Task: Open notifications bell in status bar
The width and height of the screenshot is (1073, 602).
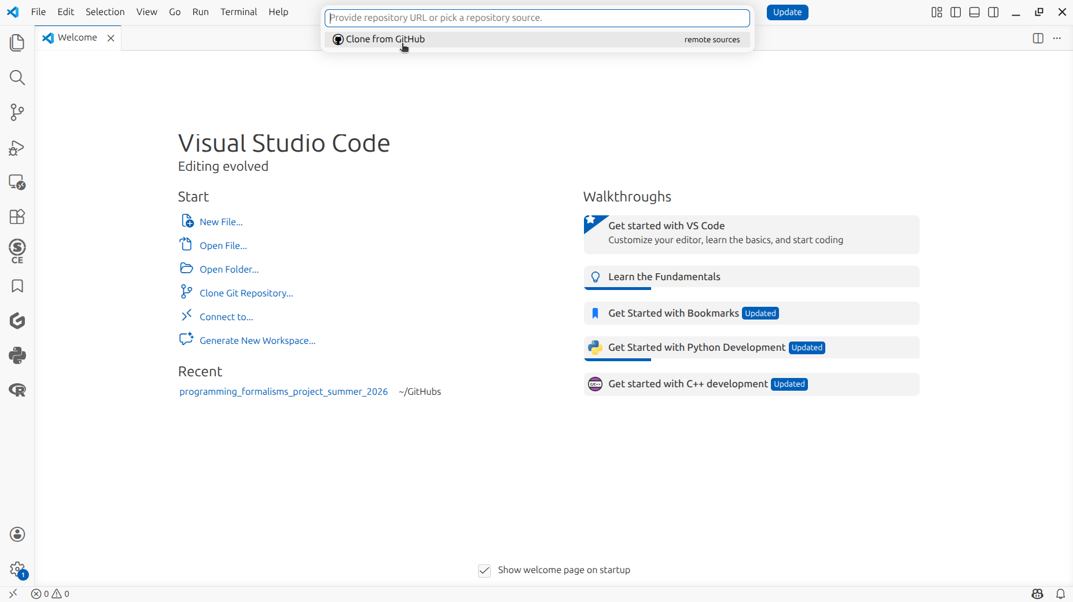Action: [1060, 594]
